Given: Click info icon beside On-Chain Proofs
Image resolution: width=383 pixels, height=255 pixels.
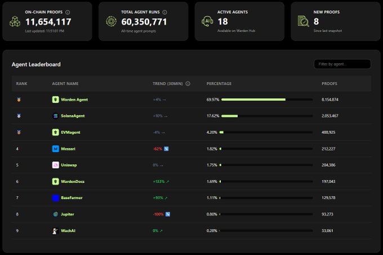Looking at the screenshot, I should click(68, 12).
